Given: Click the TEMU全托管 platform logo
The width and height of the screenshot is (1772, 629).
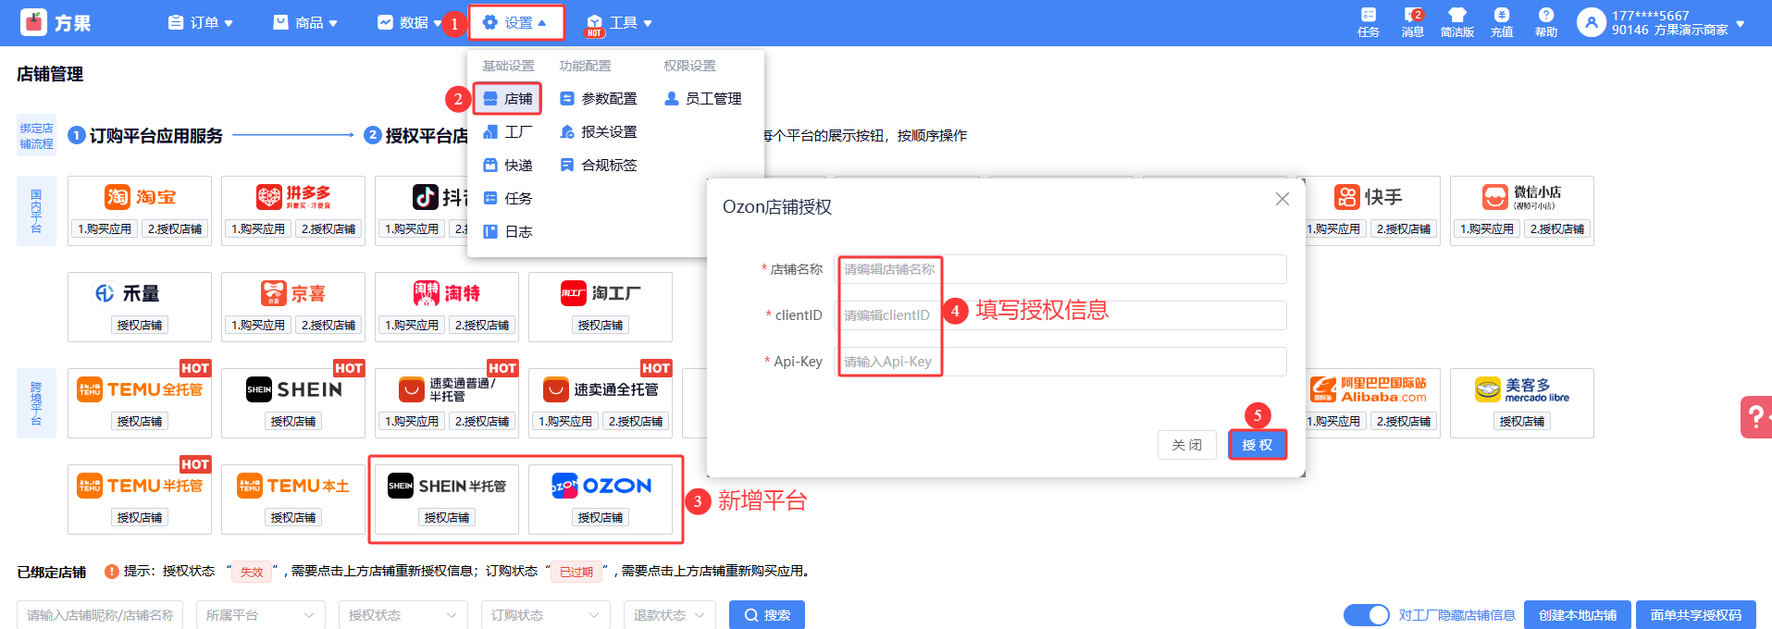Looking at the screenshot, I should (140, 389).
